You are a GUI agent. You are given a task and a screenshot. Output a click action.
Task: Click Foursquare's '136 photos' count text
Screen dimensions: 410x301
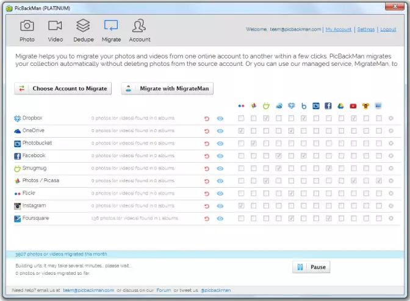135,218
